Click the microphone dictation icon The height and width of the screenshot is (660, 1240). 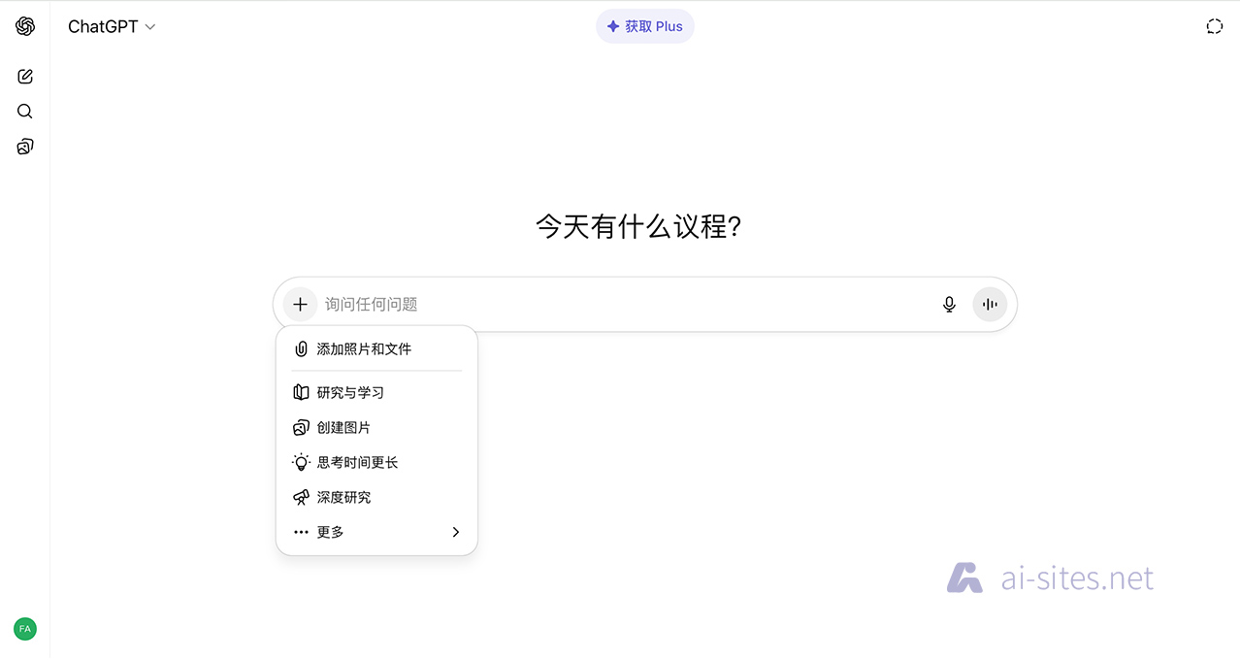pos(949,305)
